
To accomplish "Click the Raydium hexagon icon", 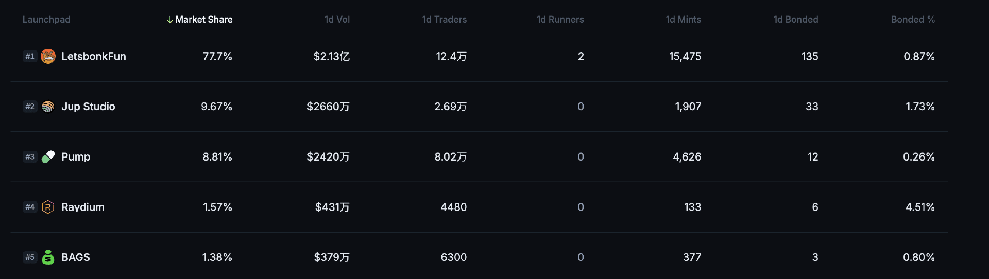I will pyautogui.click(x=48, y=207).
